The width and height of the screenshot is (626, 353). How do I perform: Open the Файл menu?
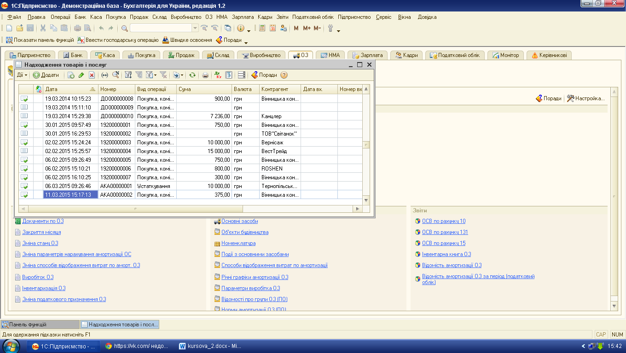(14, 17)
